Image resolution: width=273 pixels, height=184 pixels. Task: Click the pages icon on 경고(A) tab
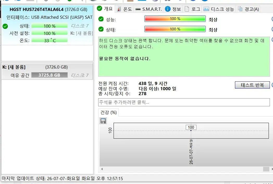(x=240, y=9)
